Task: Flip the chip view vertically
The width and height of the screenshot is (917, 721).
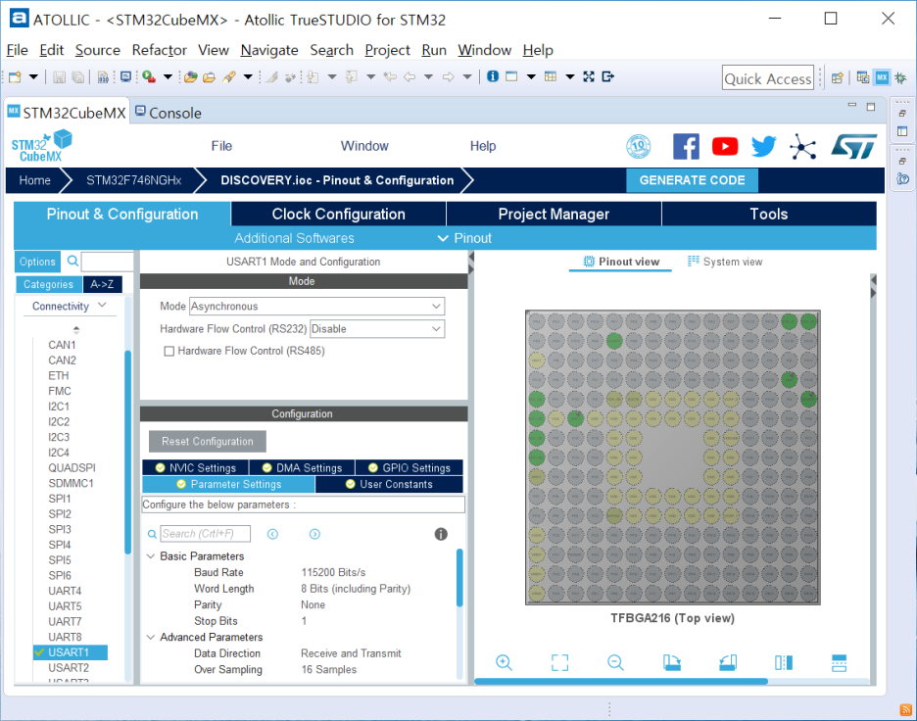Action: (839, 662)
